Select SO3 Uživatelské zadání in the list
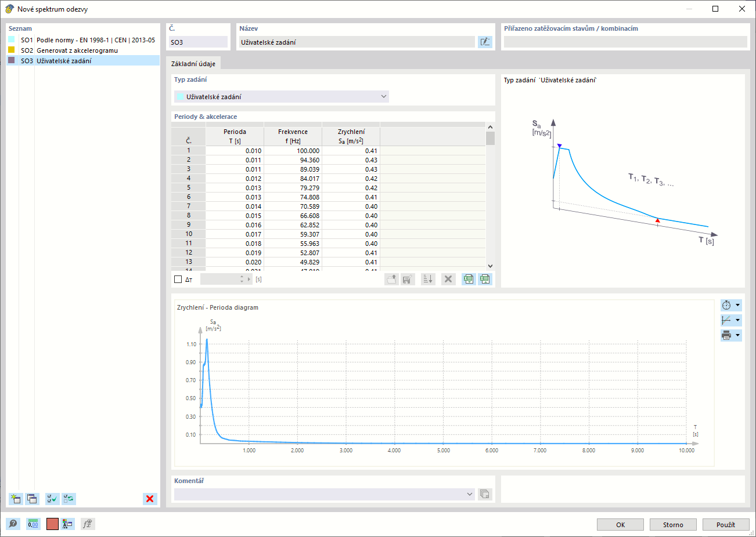Image resolution: width=756 pixels, height=537 pixels. pos(83,60)
